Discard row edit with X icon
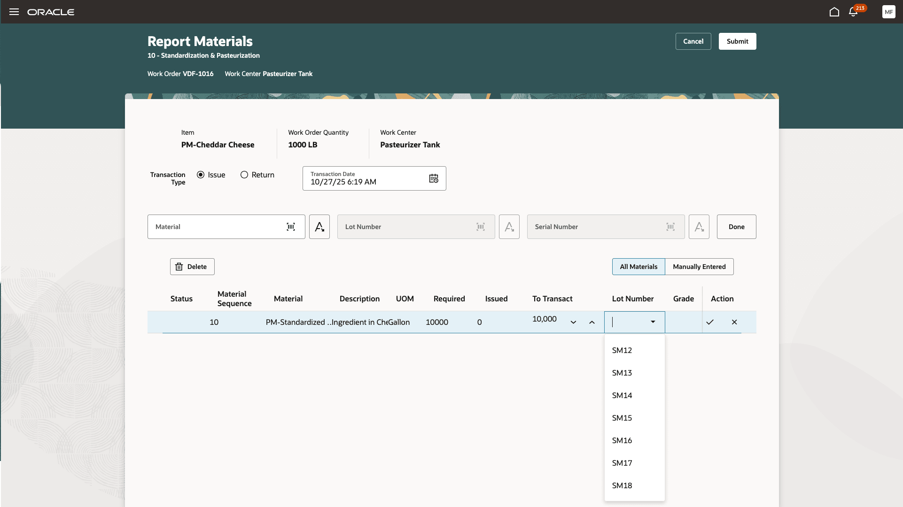 pos(734,322)
